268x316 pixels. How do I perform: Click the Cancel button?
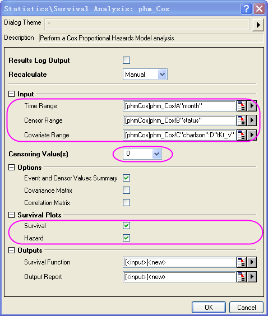[x=247, y=308]
